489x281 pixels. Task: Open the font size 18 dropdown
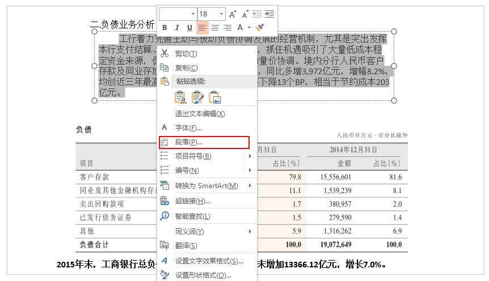click(x=221, y=14)
